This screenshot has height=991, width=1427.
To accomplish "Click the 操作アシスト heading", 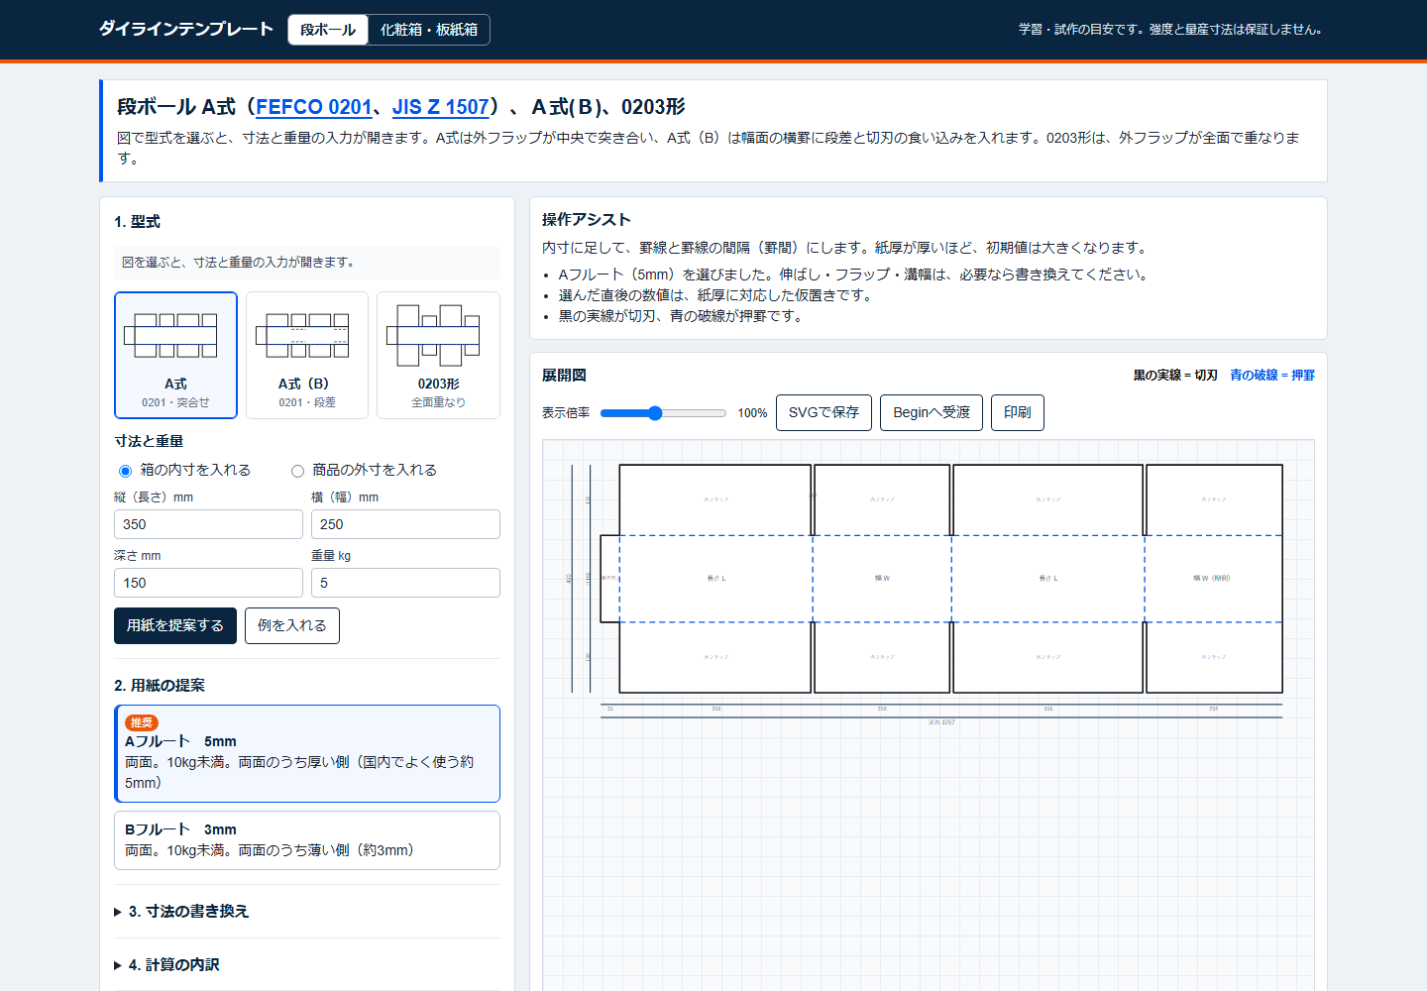I will [x=587, y=219].
